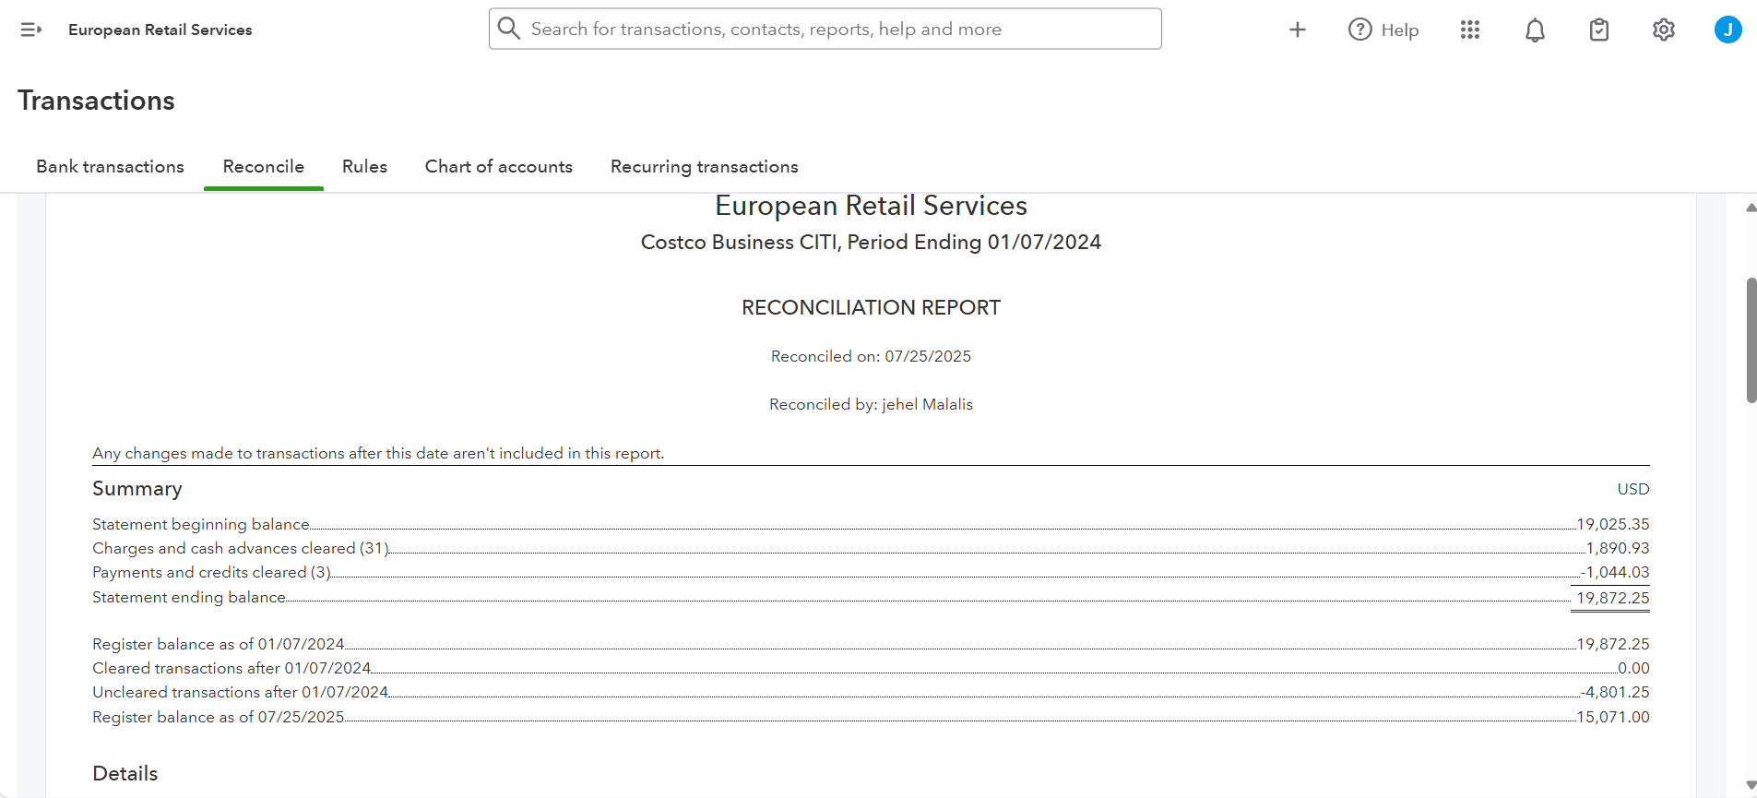
Task: Open the tasks clipboard icon
Action: 1599,30
